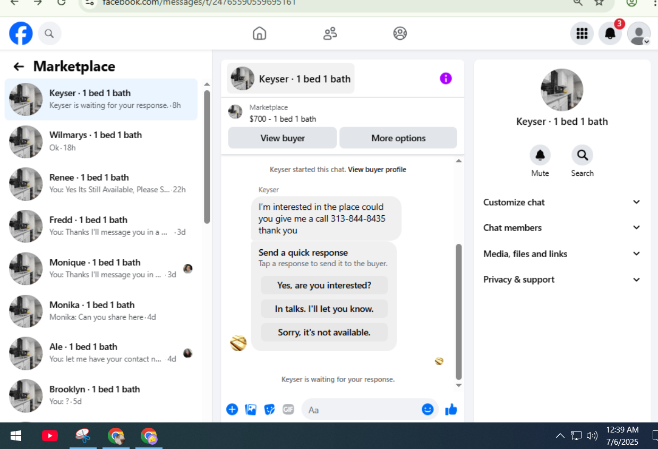This screenshot has height=449, width=658.
Task: Open Groups icon in top bar
Action: coord(400,33)
